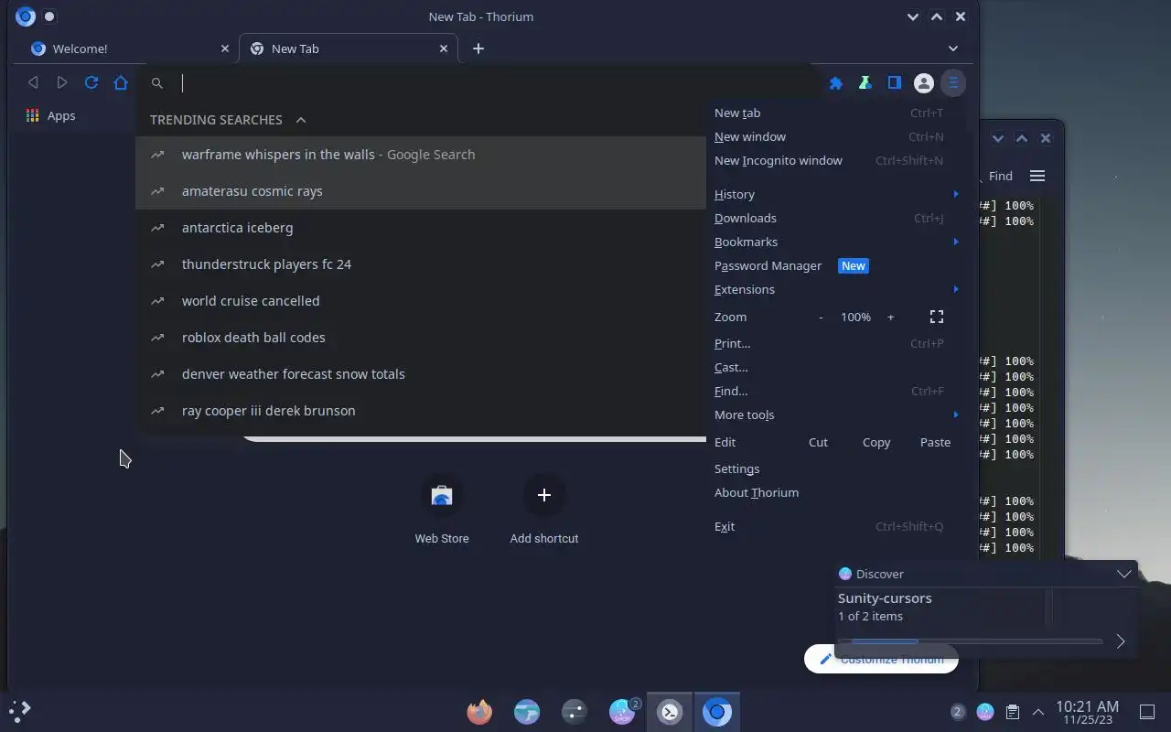Screen dimensions: 1171x732
Task: Open Discover shop icon in taskbar
Action: (622, 711)
